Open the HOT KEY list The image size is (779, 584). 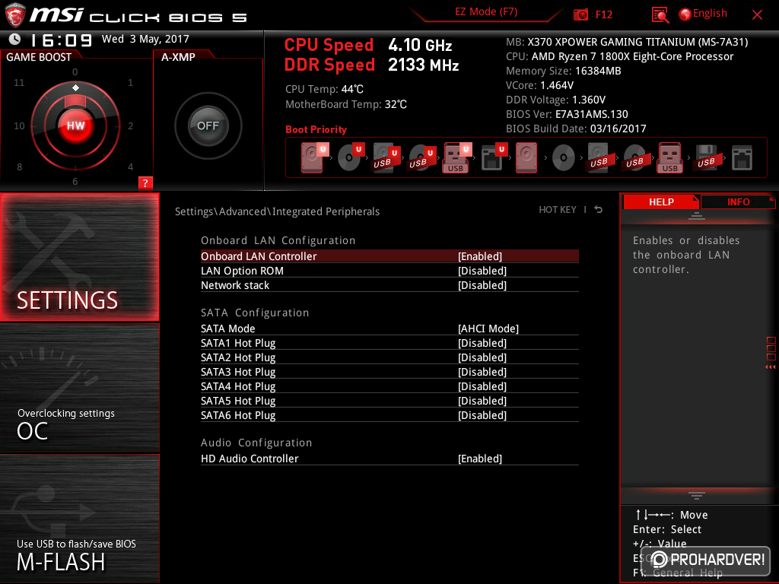[558, 210]
